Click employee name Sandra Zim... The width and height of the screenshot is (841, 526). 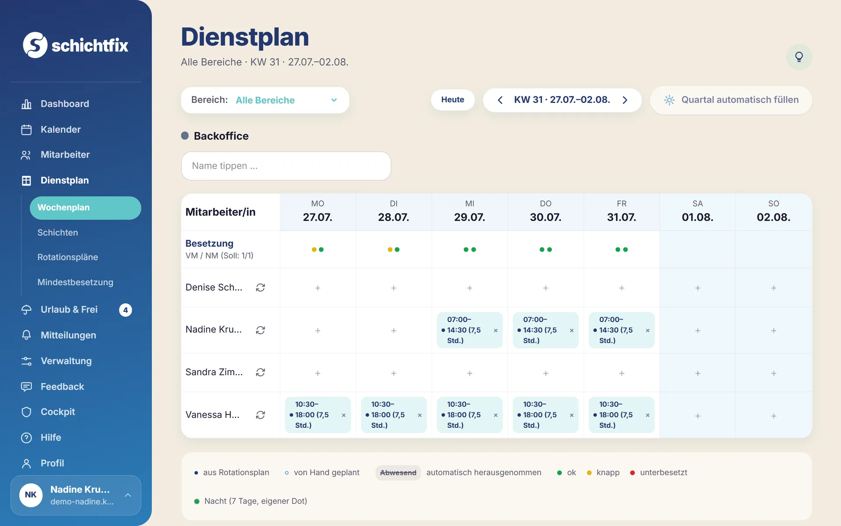click(214, 372)
